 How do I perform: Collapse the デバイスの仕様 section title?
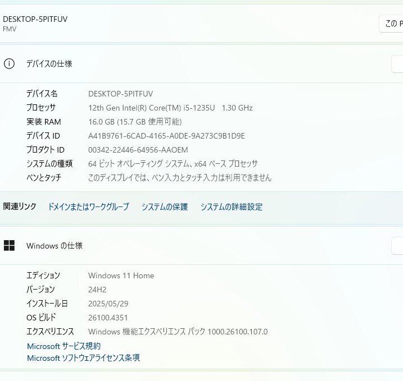point(49,64)
